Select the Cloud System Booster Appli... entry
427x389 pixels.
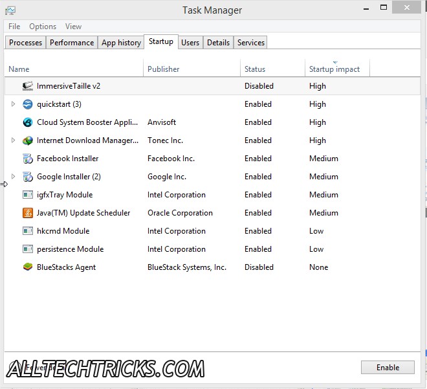(87, 122)
